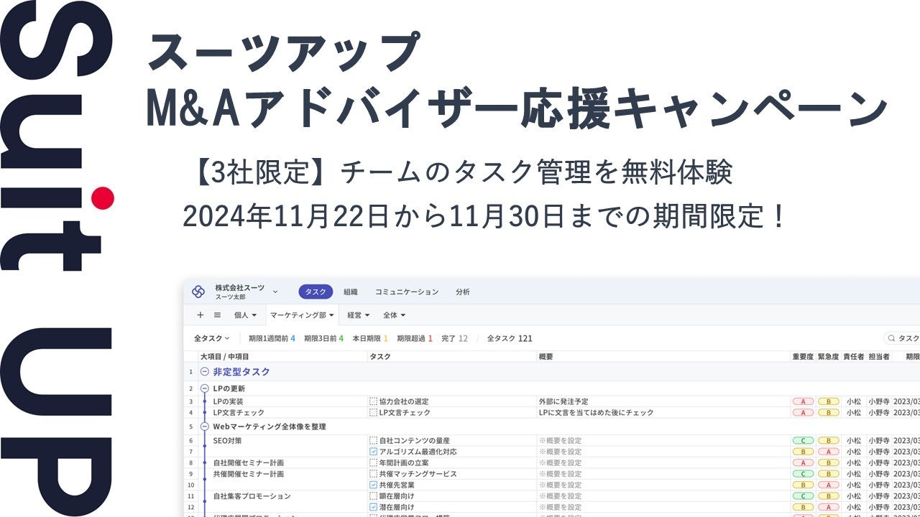The width and height of the screenshot is (920, 517).
Task: Collapse the LPの更新 section
Action: (x=205, y=388)
